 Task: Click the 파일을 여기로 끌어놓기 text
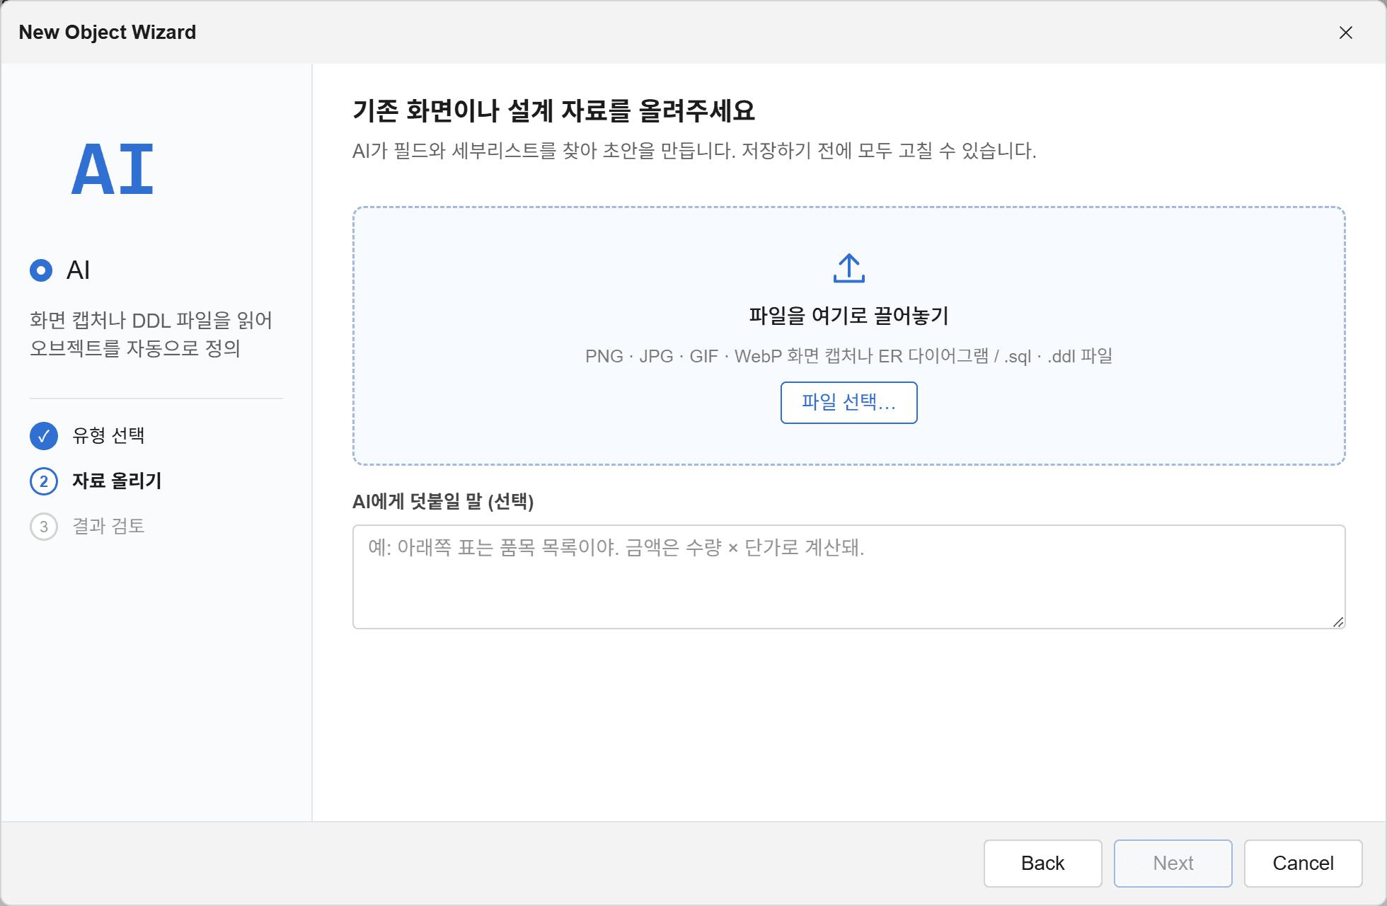(x=848, y=316)
